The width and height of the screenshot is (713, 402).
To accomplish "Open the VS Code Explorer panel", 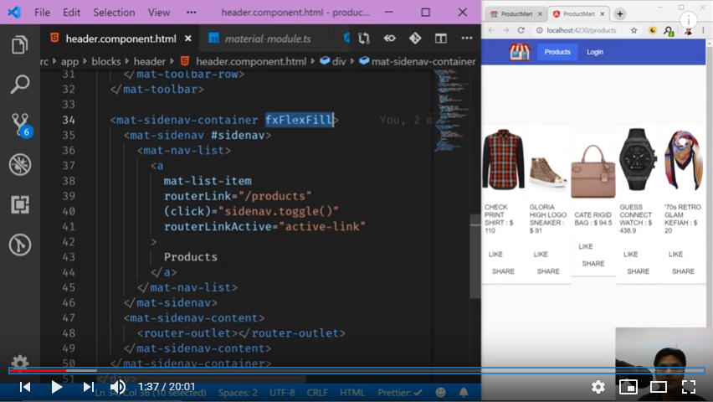I will coord(19,44).
